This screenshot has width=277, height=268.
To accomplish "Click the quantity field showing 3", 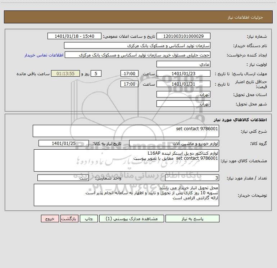I will tap(192, 178).
